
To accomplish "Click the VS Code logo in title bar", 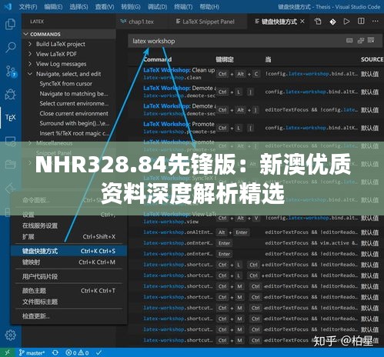I will pos(8,7).
